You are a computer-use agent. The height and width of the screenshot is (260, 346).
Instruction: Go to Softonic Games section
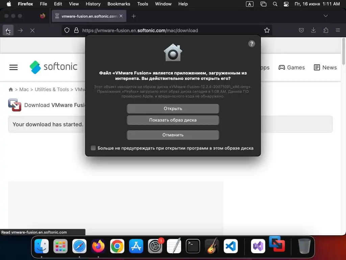pyautogui.click(x=292, y=67)
